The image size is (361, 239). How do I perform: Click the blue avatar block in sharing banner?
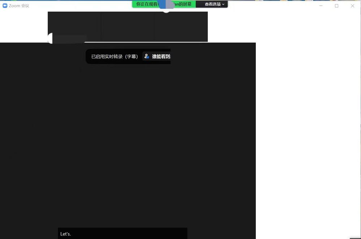click(167, 4)
